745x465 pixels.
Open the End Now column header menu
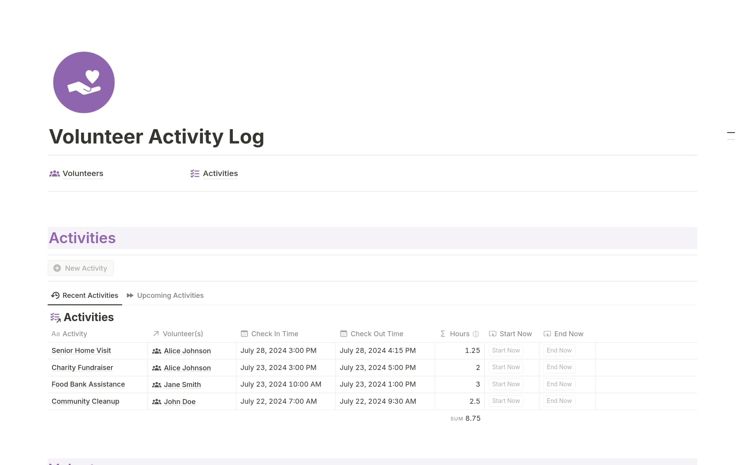pyautogui.click(x=568, y=334)
